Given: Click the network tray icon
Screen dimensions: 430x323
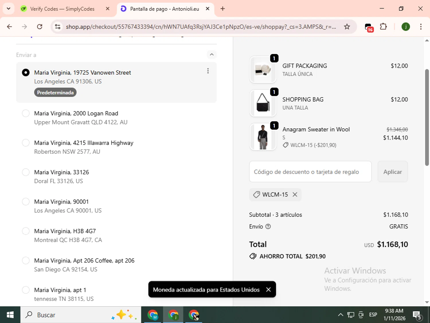Looking at the screenshot, I should pos(351,315).
